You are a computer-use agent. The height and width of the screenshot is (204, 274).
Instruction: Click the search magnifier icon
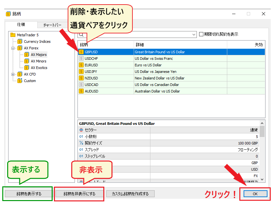click(x=81, y=34)
